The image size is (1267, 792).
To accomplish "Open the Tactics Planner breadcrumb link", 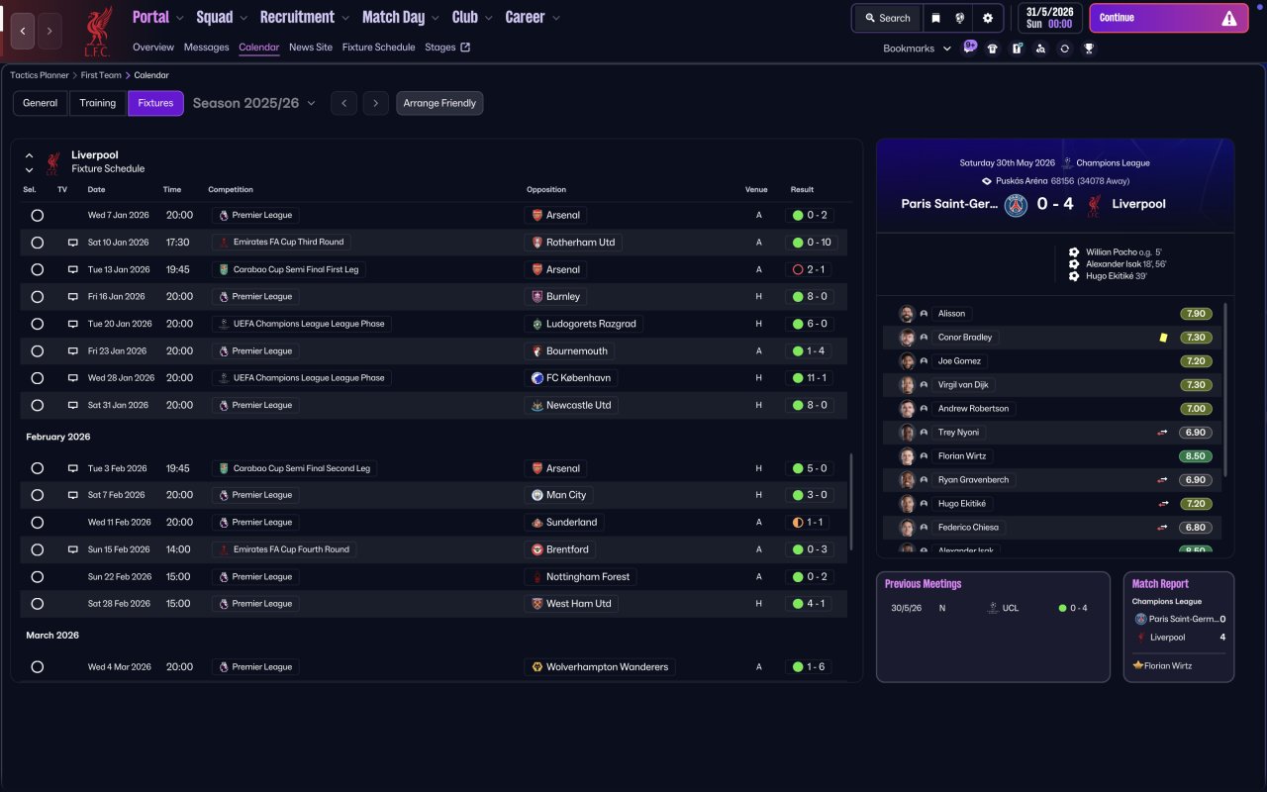I will pyautogui.click(x=40, y=75).
